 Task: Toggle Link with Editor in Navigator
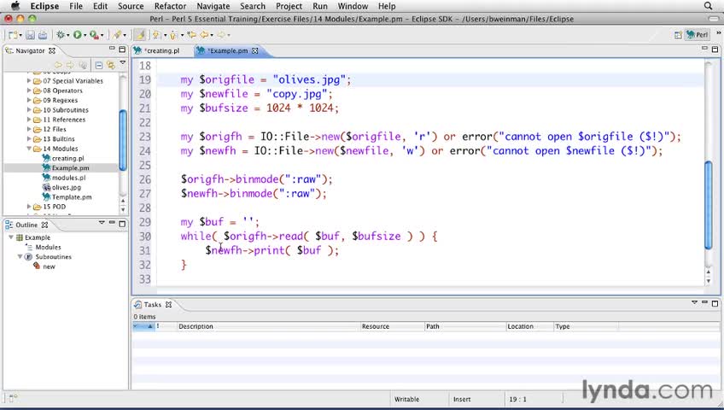coord(110,65)
